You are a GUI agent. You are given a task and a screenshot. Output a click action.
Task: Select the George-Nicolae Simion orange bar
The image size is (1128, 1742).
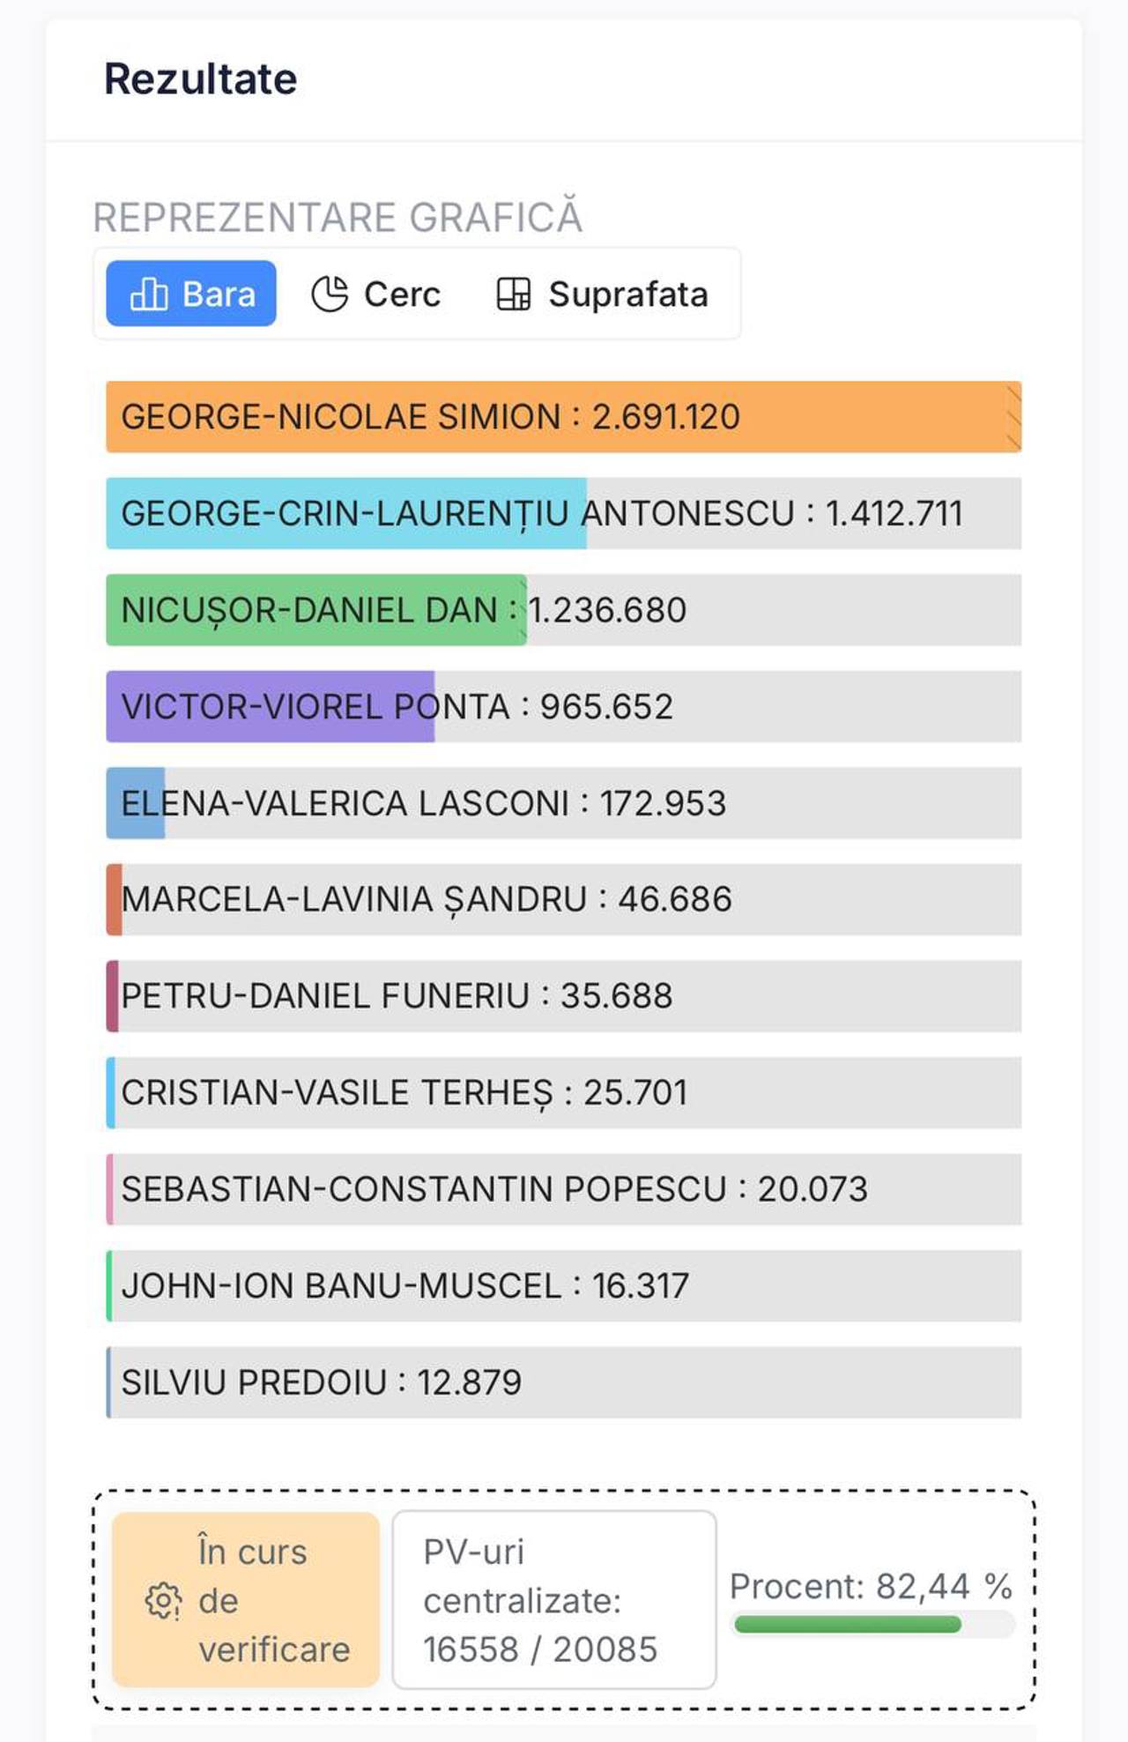[563, 417]
